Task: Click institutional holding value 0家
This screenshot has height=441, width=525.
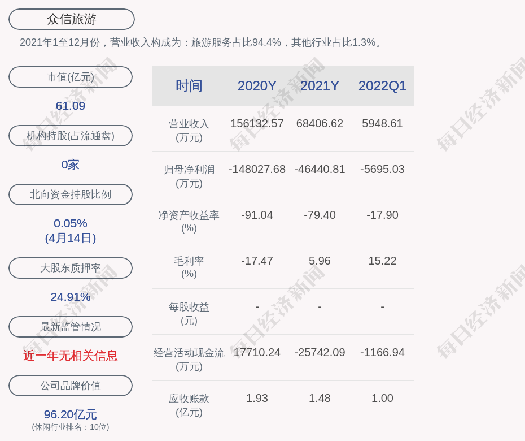Action: click(71, 165)
